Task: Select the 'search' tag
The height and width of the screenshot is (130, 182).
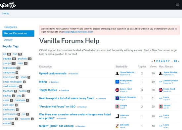Action: coord(24,91)
